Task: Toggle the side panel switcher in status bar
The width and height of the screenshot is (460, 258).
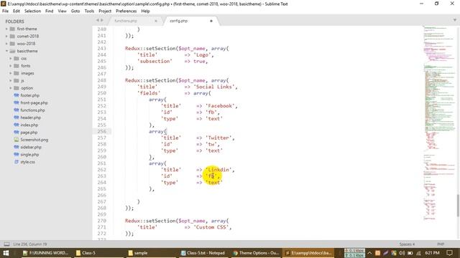Action: [x=6, y=244]
